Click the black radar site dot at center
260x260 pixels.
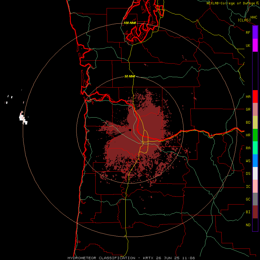130,130
